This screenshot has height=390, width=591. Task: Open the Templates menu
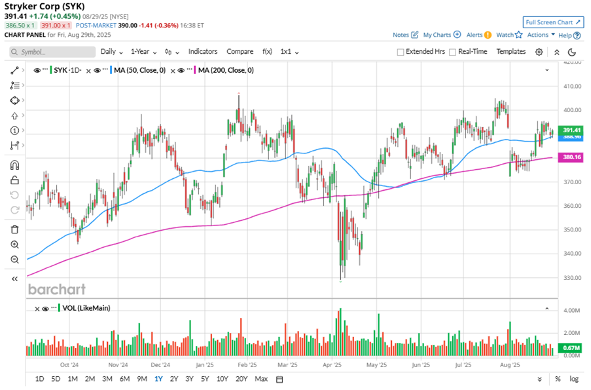pos(510,52)
